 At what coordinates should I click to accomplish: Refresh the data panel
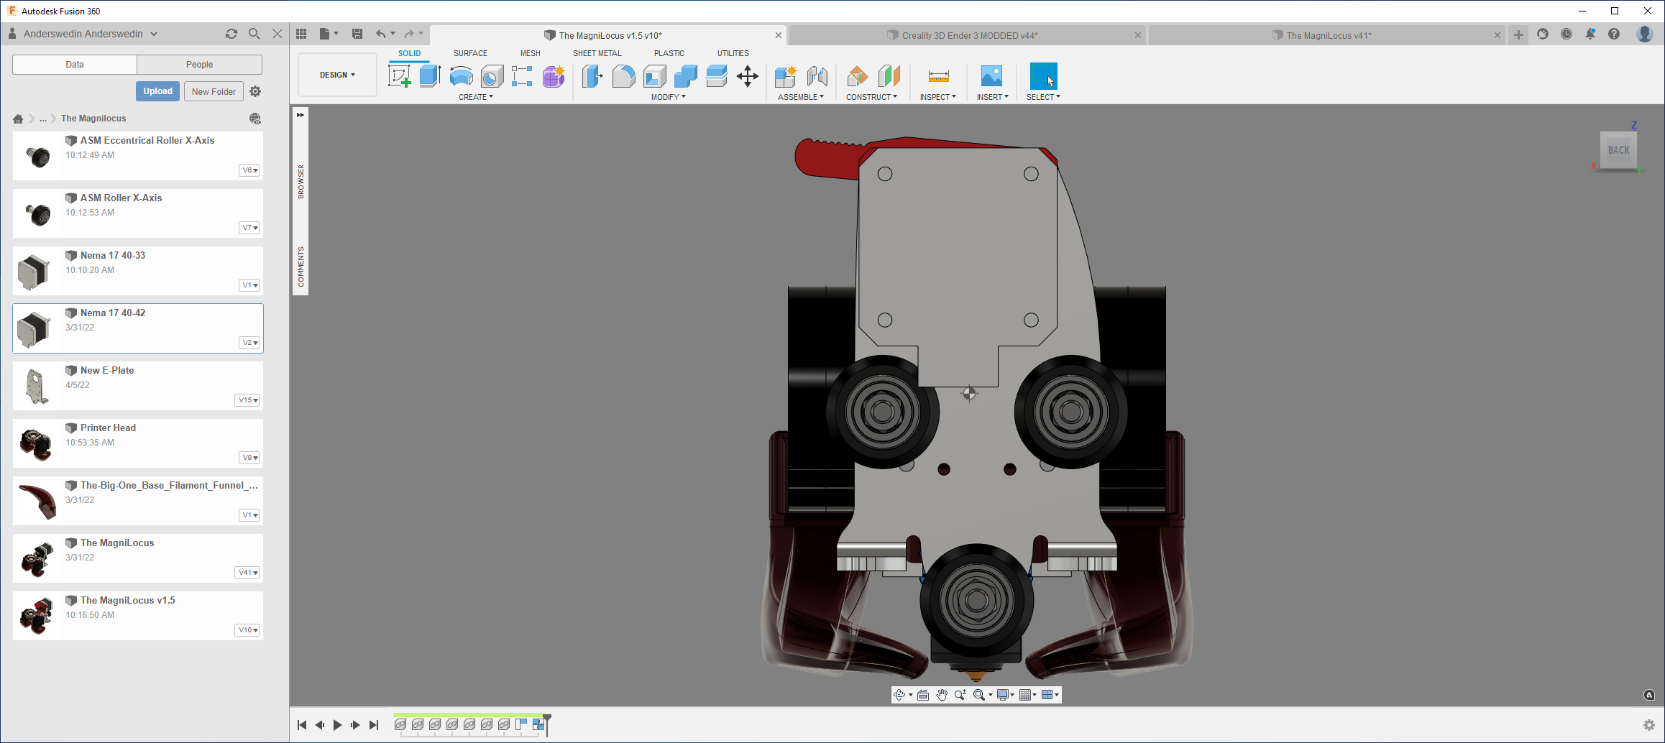coord(231,34)
